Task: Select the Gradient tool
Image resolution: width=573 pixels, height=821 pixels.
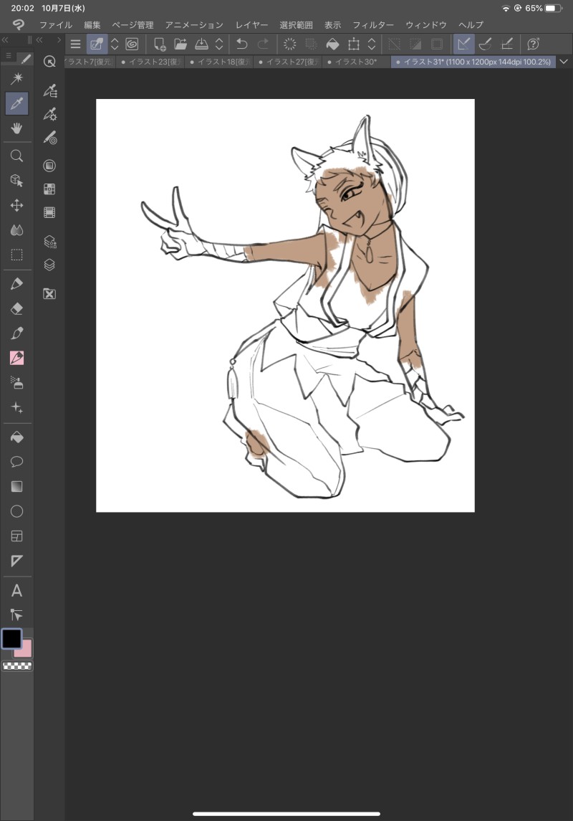Action: [16, 486]
